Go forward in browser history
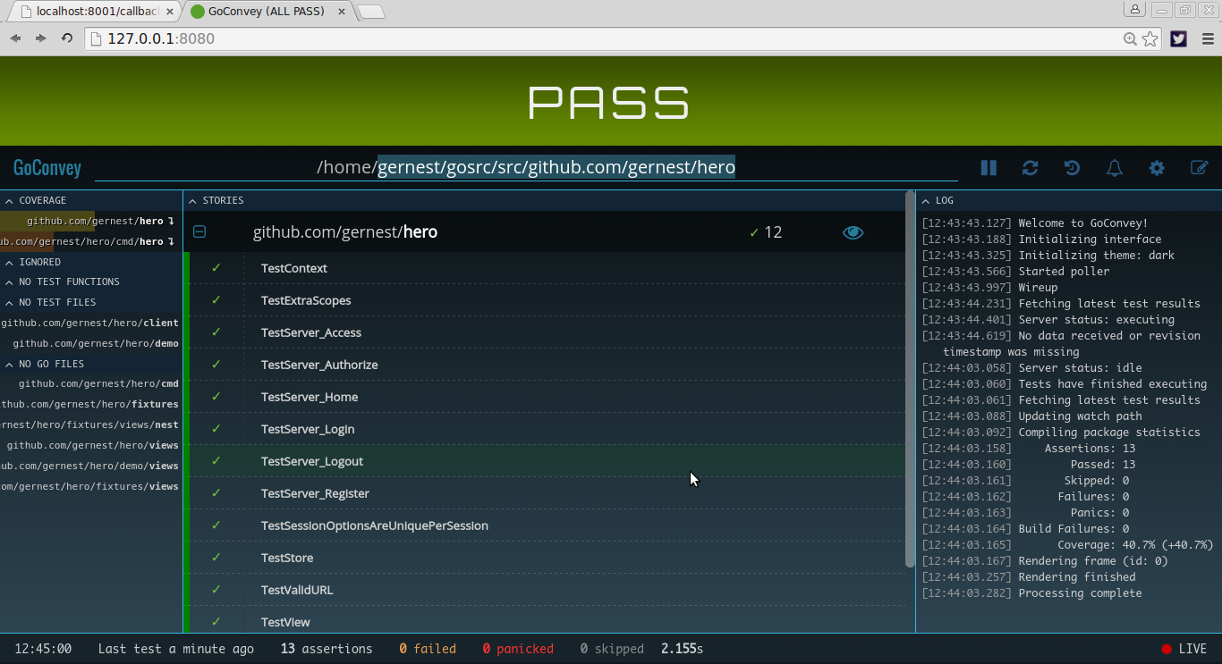The image size is (1222, 664). coord(40,38)
